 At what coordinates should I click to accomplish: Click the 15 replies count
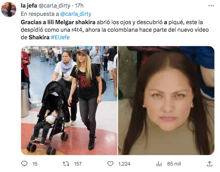(x=35, y=164)
